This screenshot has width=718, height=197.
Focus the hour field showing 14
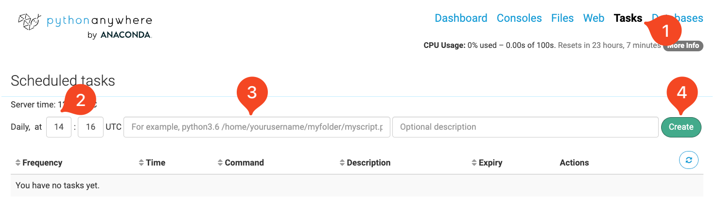[x=59, y=127]
